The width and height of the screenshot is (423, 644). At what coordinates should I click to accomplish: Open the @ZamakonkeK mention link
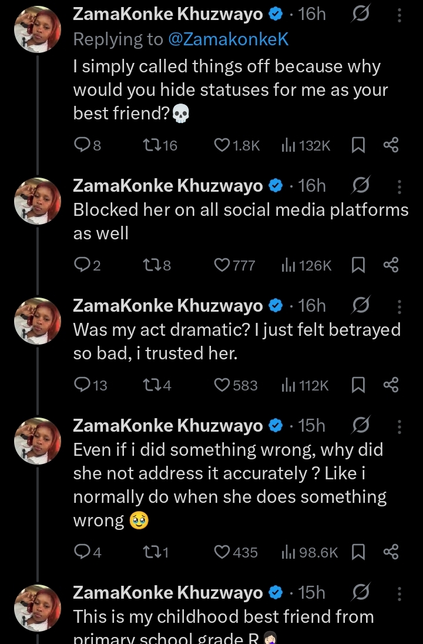(x=229, y=39)
